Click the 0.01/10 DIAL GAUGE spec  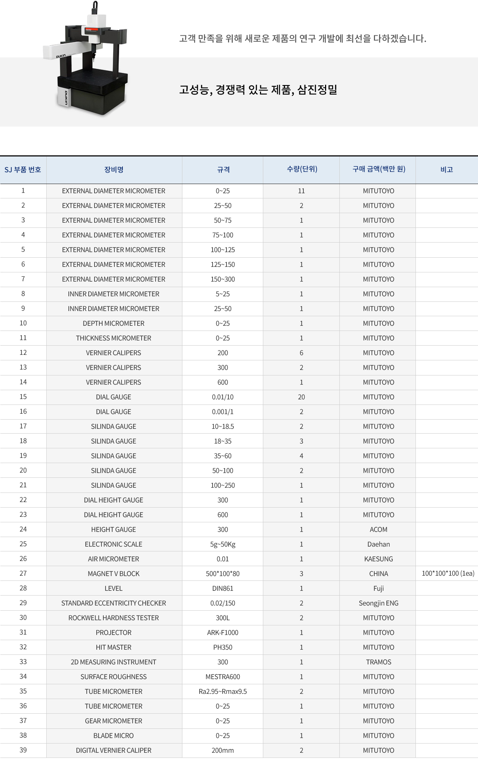pos(223,397)
